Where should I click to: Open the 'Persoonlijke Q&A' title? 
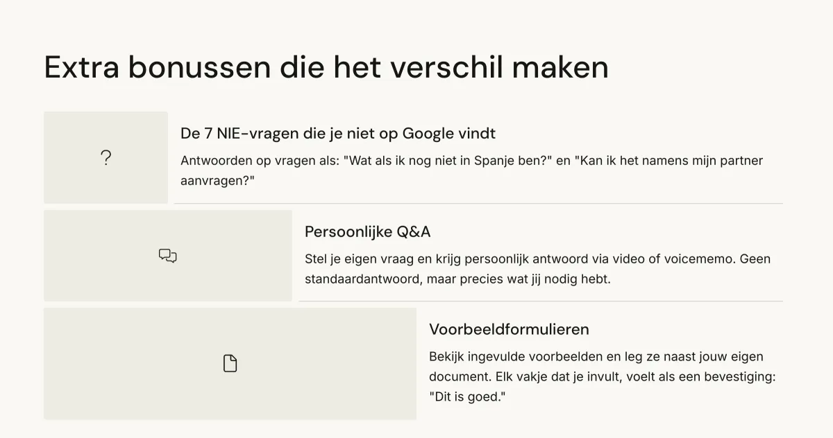(368, 231)
